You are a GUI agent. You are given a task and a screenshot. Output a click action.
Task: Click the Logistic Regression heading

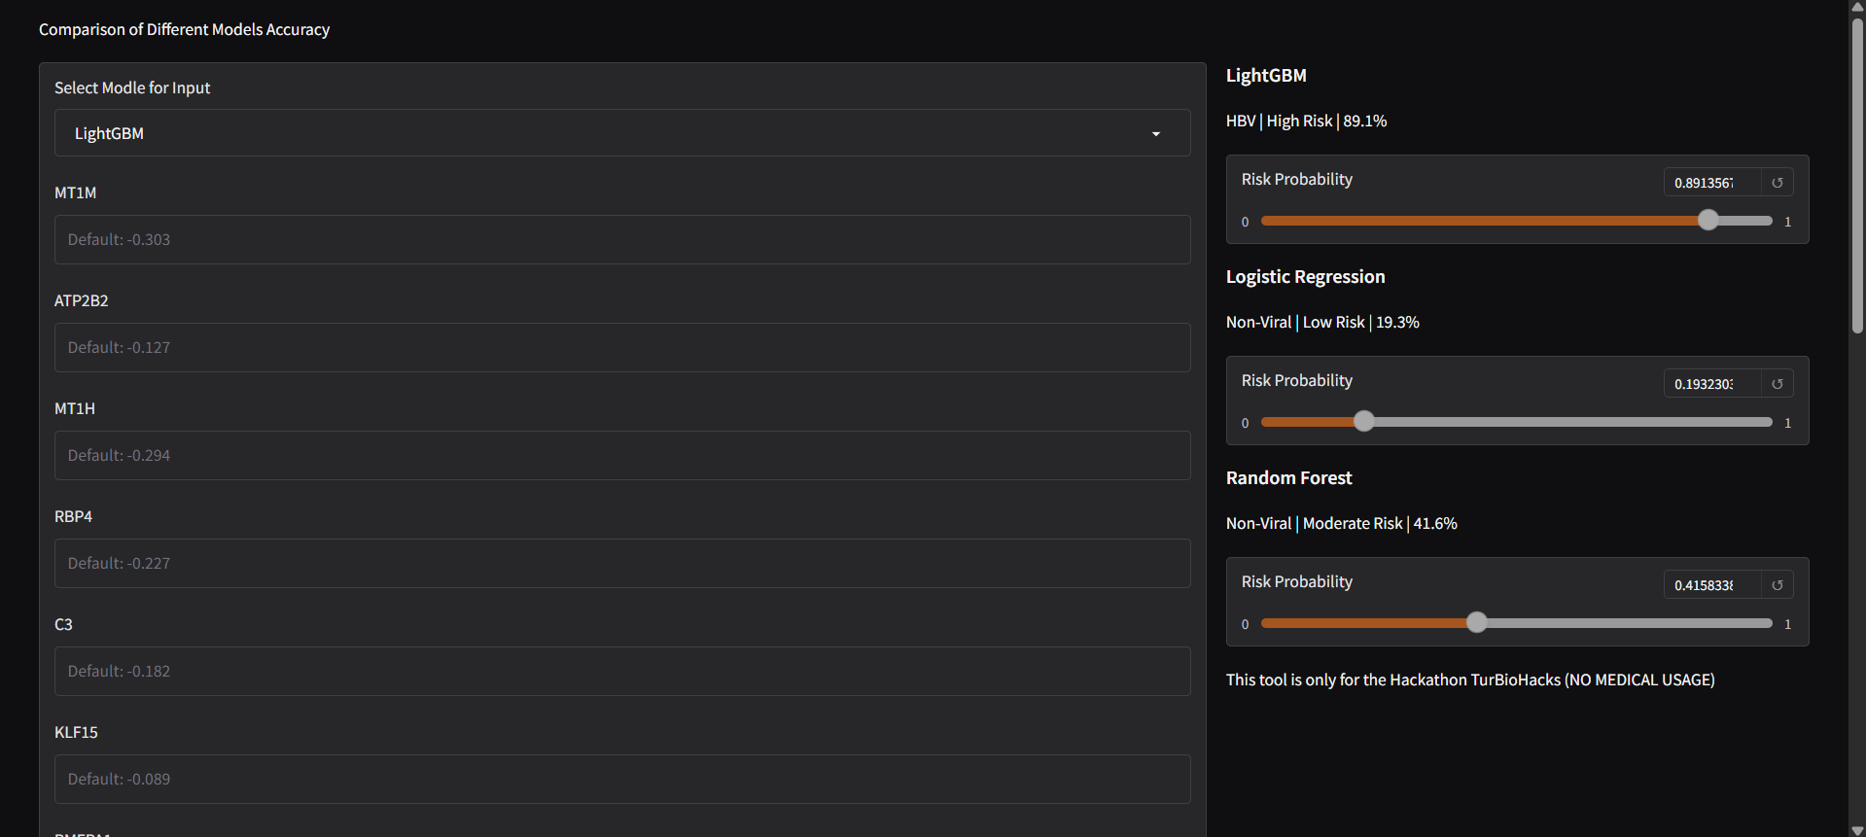coord(1305,277)
